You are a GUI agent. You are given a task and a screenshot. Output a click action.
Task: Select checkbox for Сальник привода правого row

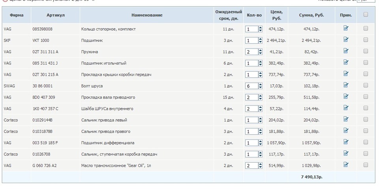click(366, 131)
